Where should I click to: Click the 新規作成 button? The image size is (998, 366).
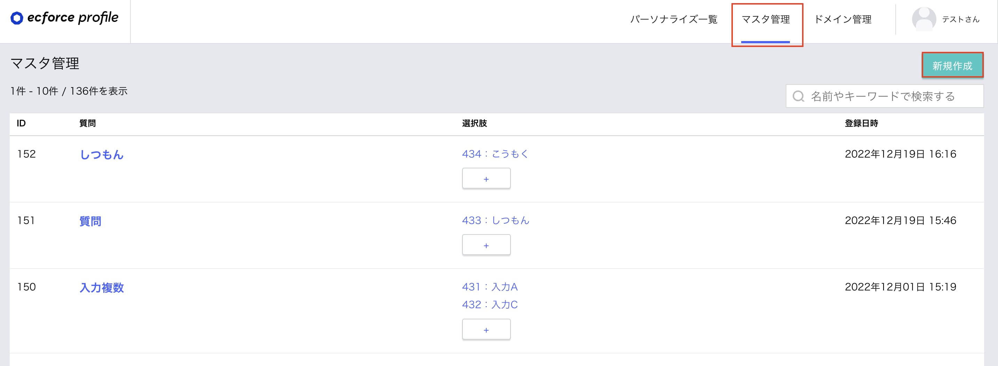pyautogui.click(x=952, y=65)
